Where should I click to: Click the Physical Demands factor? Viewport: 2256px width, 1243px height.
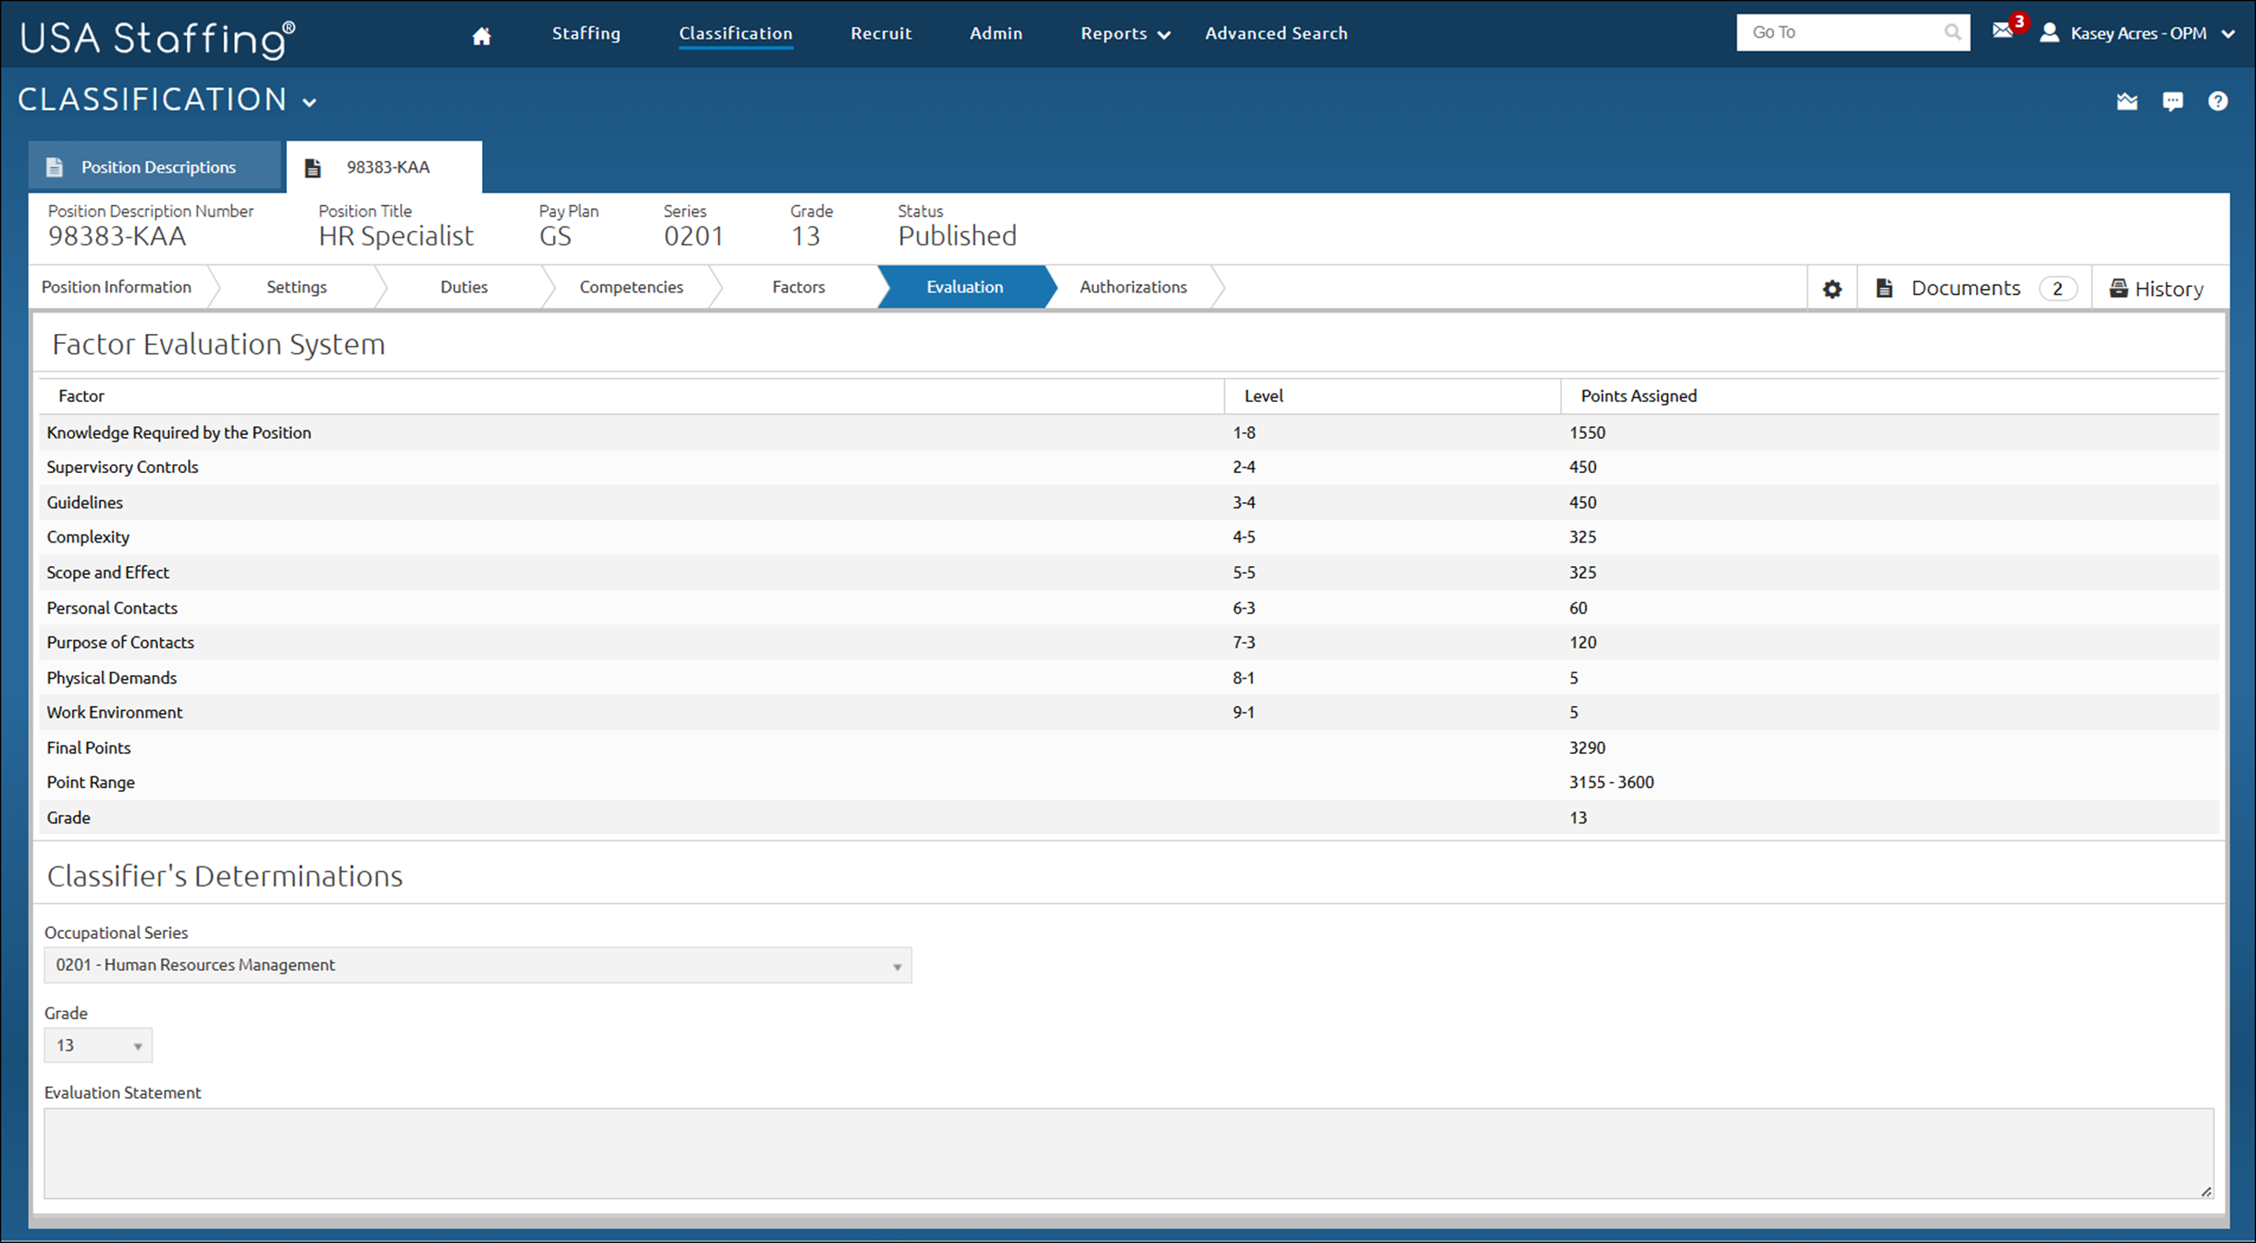click(112, 677)
